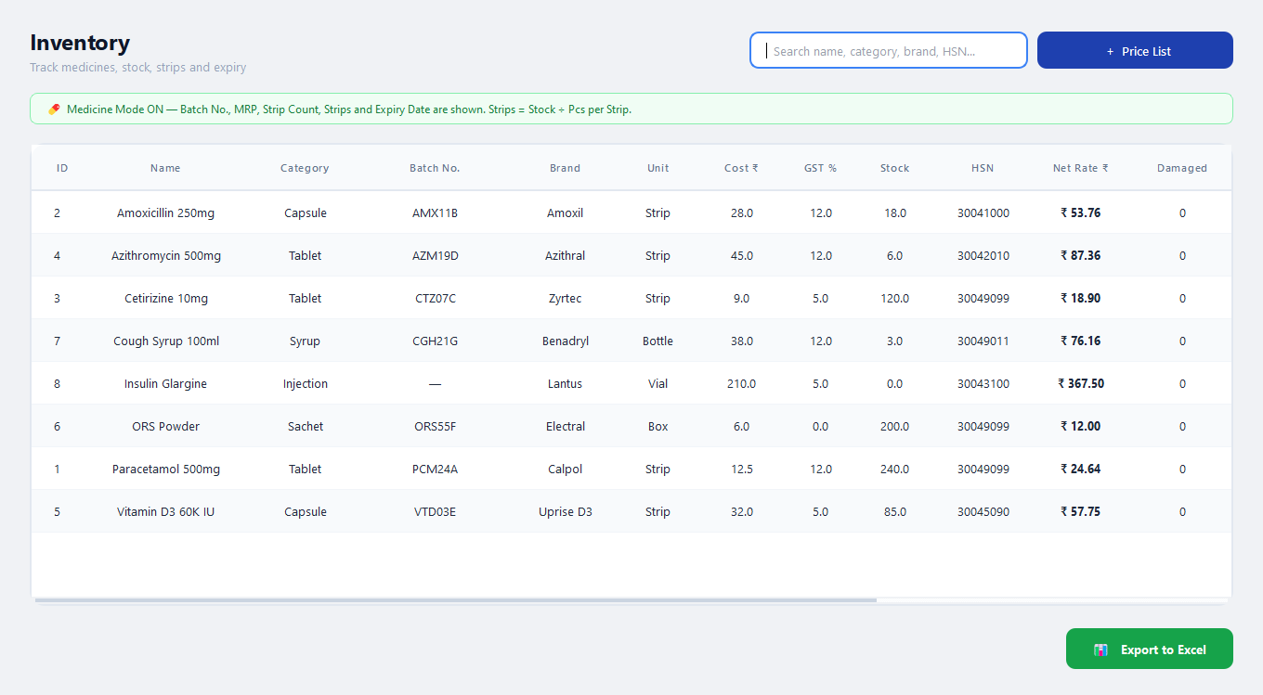Image resolution: width=1263 pixels, height=695 pixels.
Task: Click the pill icon in Medicine Mode banner
Action: pos(54,109)
